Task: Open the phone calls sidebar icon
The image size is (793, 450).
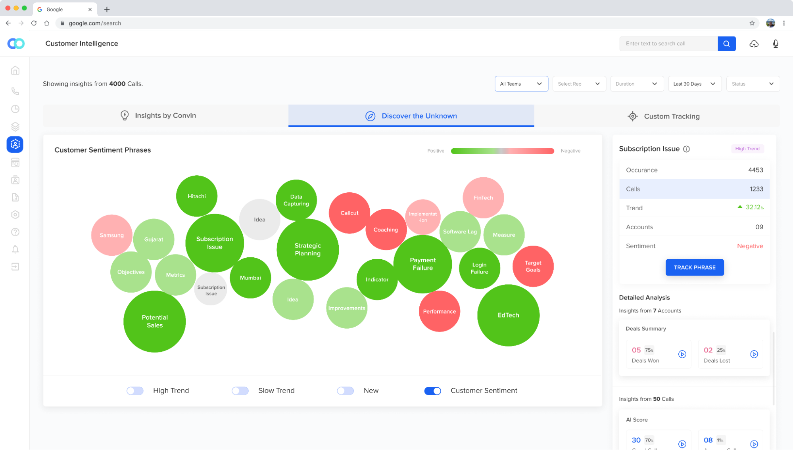Action: pos(15,91)
